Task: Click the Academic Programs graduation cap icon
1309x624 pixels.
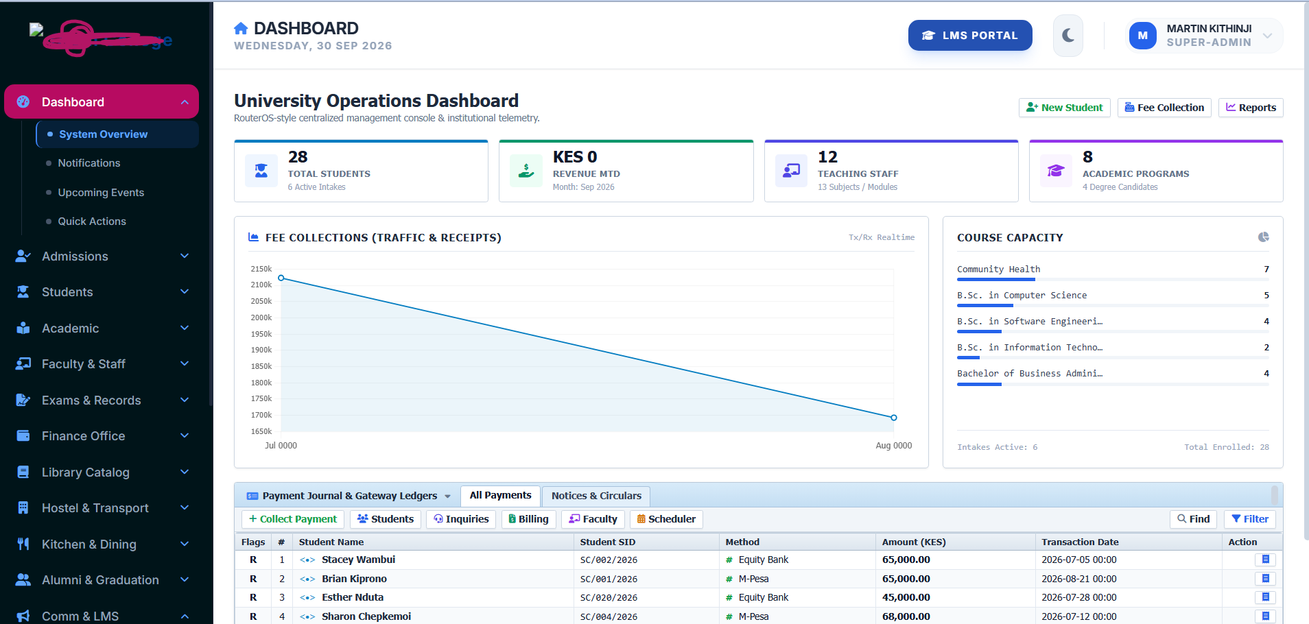Action: pyautogui.click(x=1057, y=171)
